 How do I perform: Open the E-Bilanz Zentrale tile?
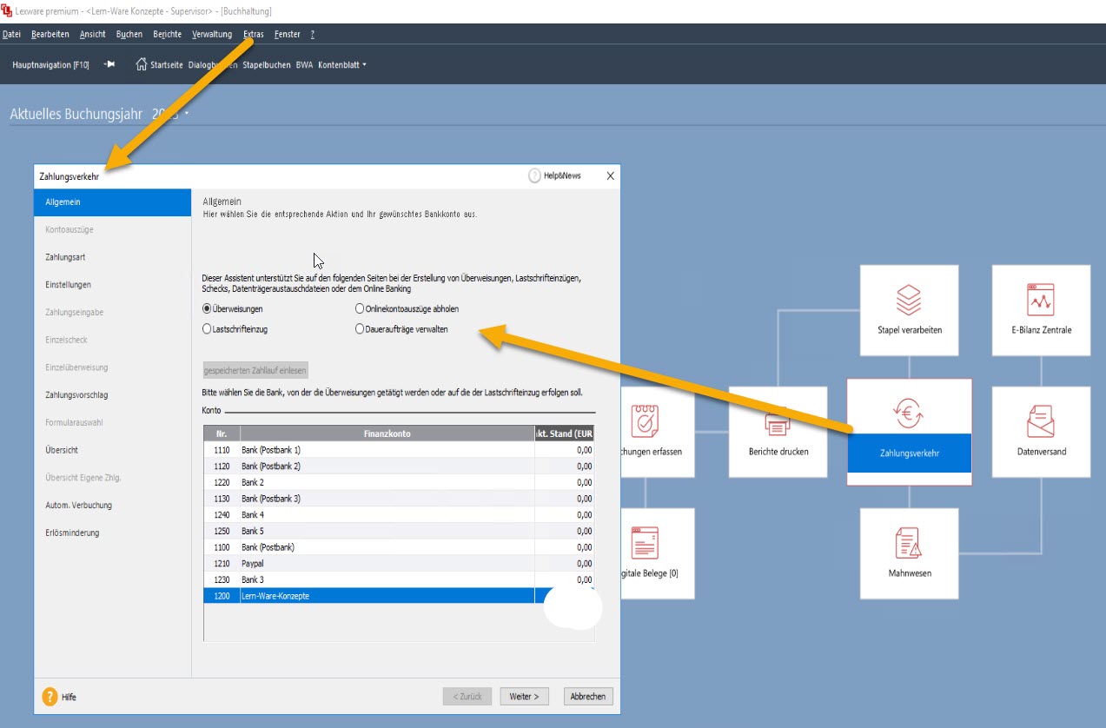click(x=1041, y=310)
